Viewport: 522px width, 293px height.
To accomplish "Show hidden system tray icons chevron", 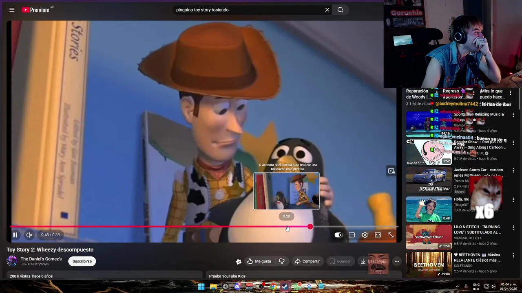I will point(457,286).
